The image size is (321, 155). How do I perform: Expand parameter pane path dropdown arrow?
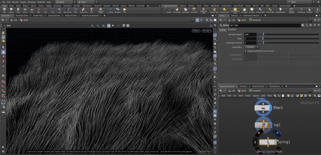310,20
